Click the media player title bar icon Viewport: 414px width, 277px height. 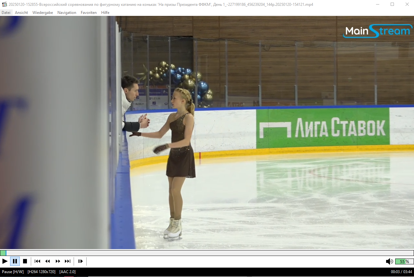[x=5, y=5]
